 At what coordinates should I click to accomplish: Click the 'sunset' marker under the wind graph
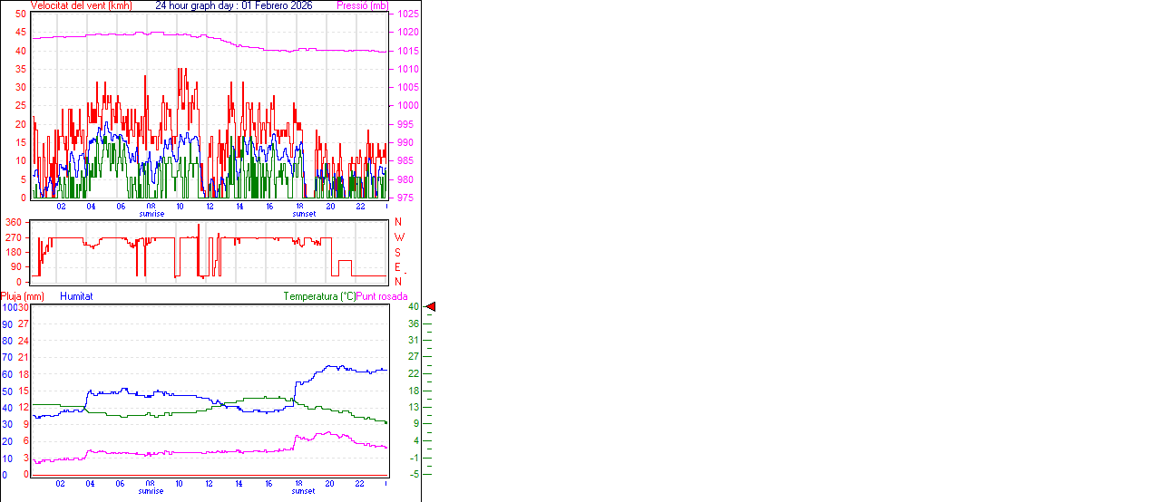tap(304, 214)
